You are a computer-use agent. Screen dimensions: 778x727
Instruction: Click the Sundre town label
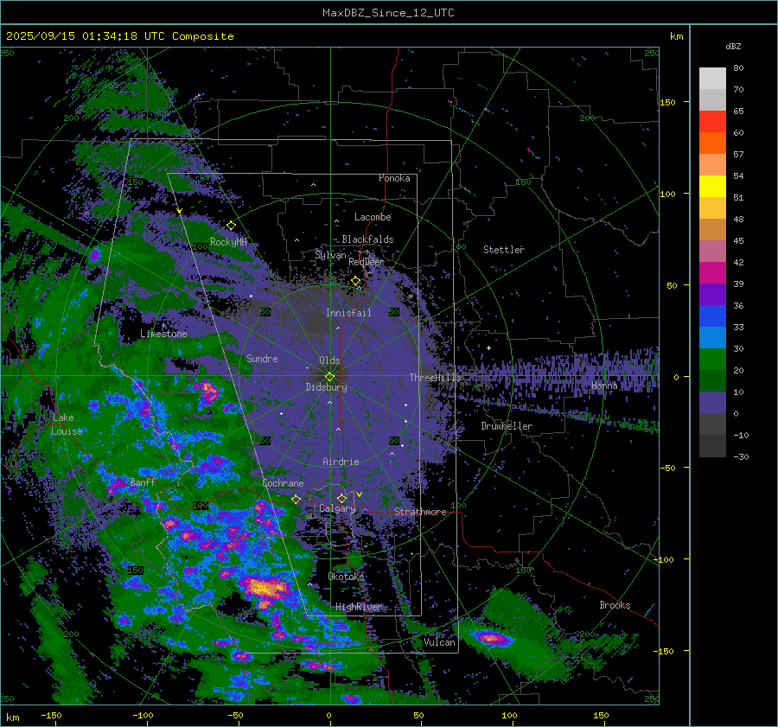(262, 358)
